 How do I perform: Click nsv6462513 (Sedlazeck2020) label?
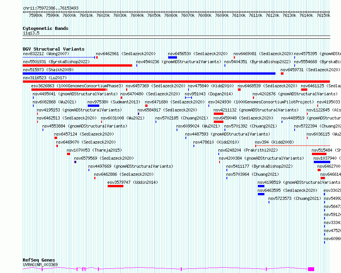pos(67,118)
